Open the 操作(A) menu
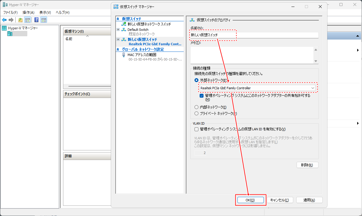The image size is (362, 216). tap(29, 13)
